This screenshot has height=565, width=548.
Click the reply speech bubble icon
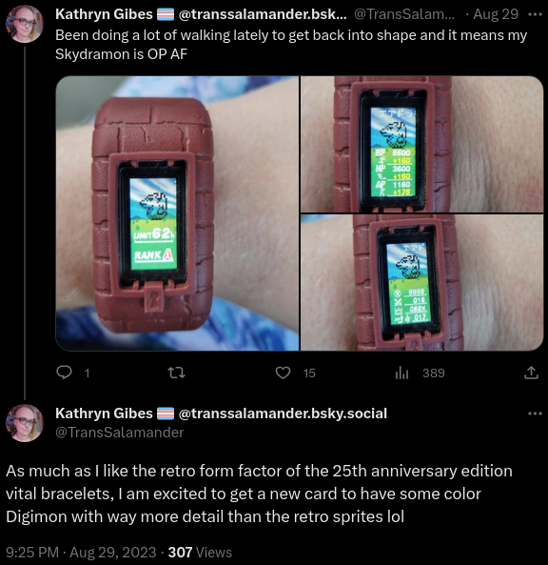point(64,373)
